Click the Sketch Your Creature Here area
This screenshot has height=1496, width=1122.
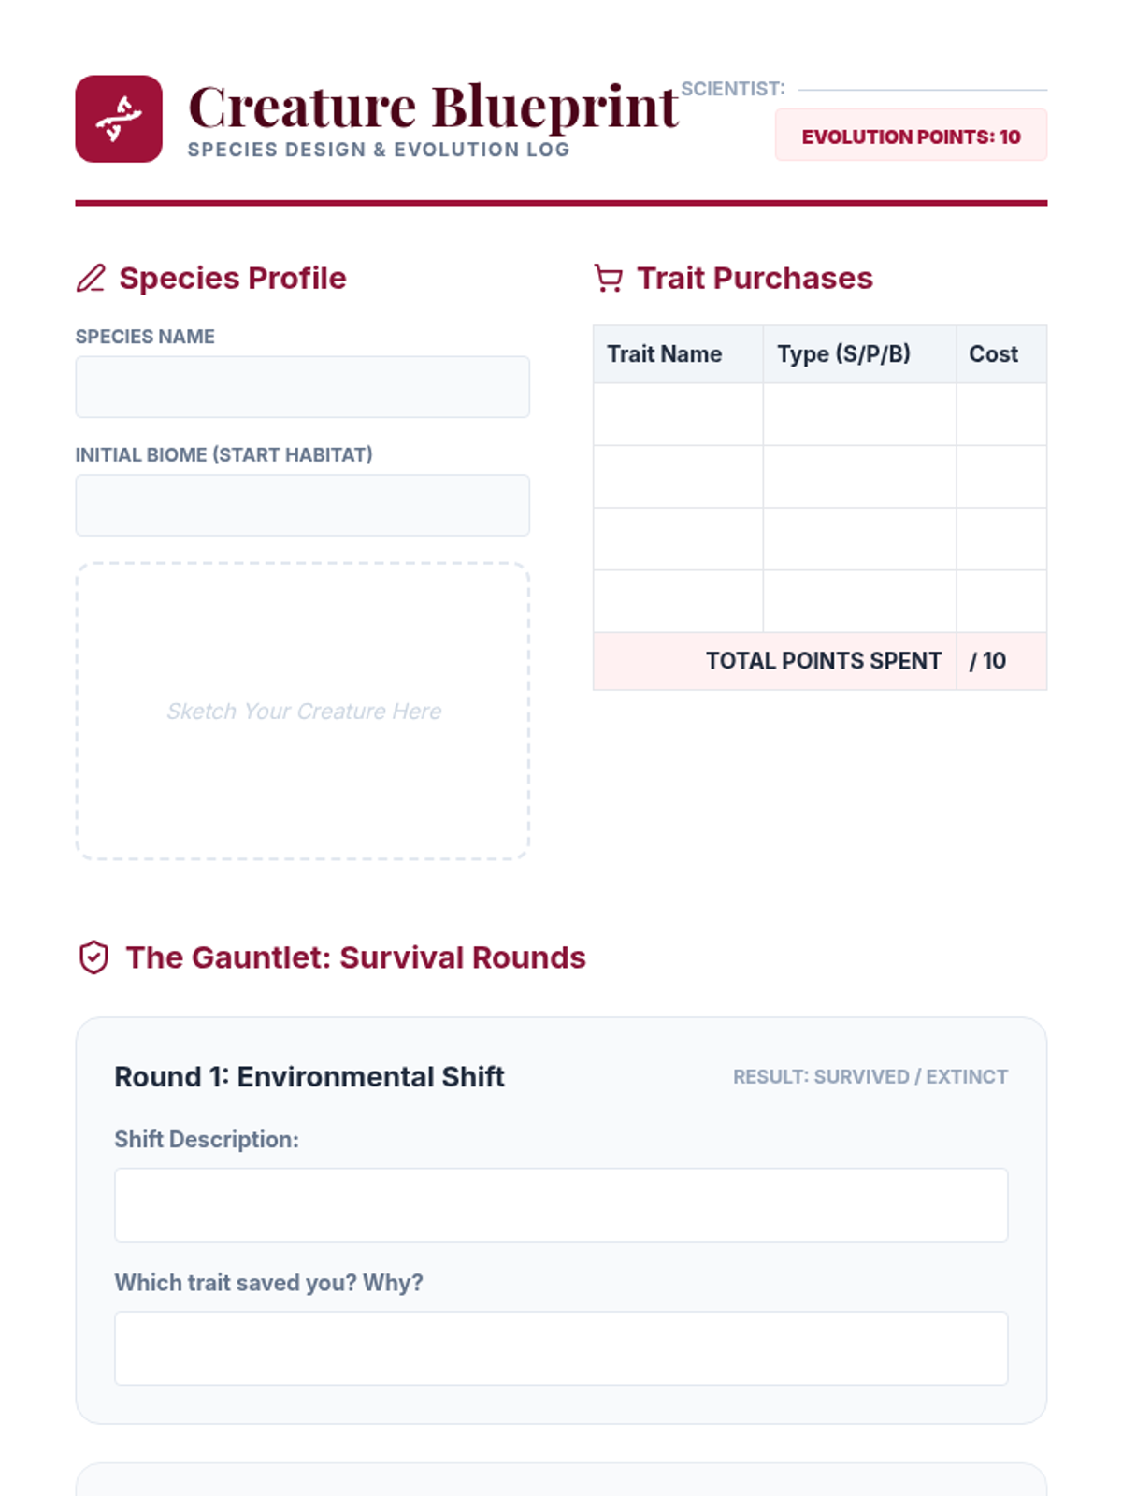tap(302, 711)
